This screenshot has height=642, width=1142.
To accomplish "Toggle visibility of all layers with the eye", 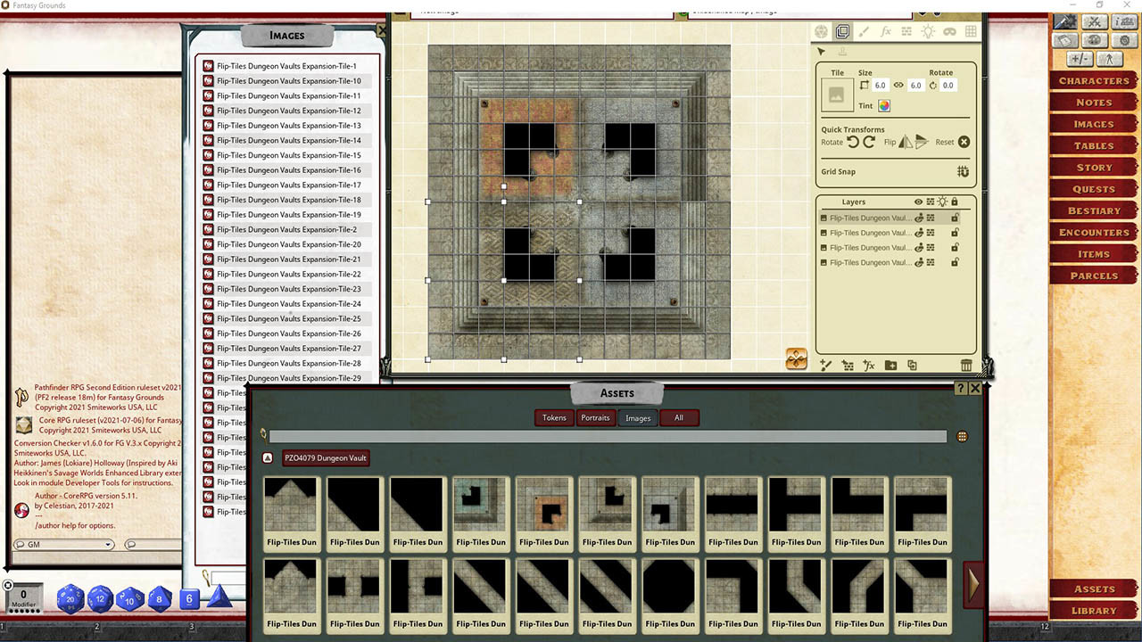I will [x=917, y=202].
